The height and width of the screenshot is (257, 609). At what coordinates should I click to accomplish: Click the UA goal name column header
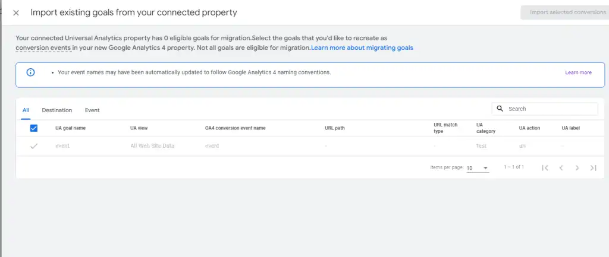tap(71, 128)
